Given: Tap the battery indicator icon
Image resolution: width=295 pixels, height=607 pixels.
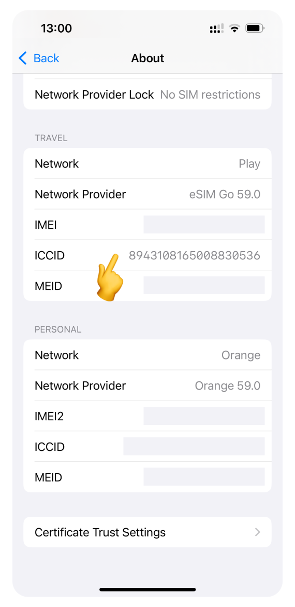Looking at the screenshot, I should pyautogui.click(x=255, y=28).
